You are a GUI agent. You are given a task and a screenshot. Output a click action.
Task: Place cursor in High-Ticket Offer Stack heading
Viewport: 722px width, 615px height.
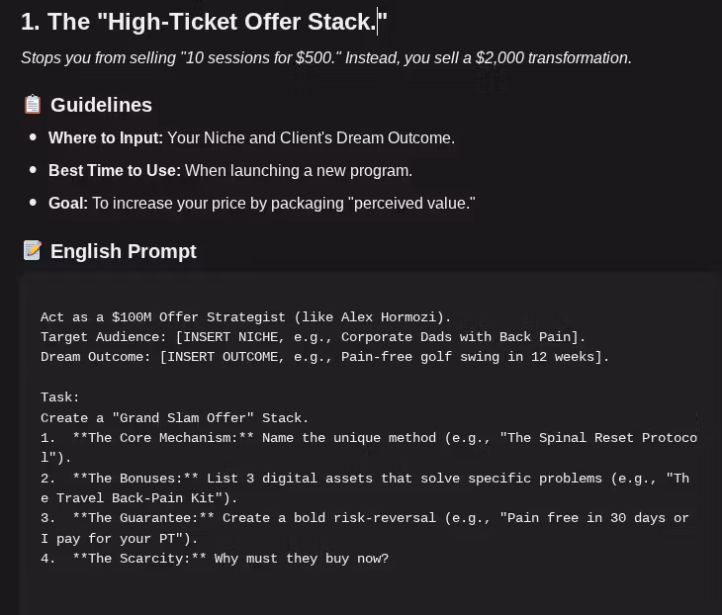(x=203, y=21)
